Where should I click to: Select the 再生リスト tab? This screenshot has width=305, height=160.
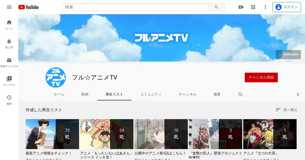point(114,94)
